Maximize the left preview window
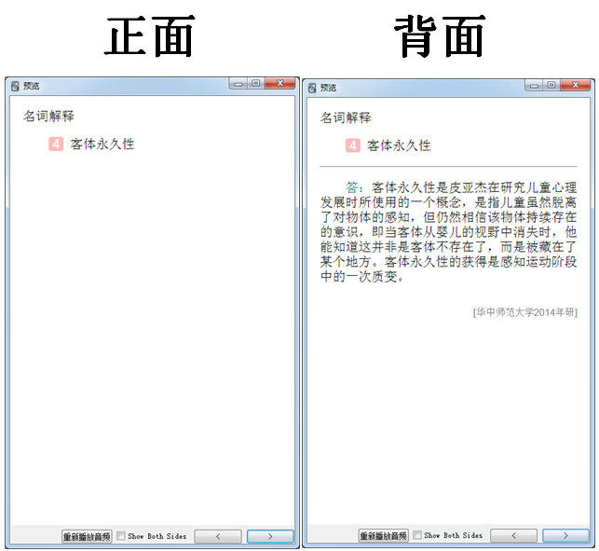Image resolution: width=599 pixels, height=551 pixels. [x=256, y=83]
